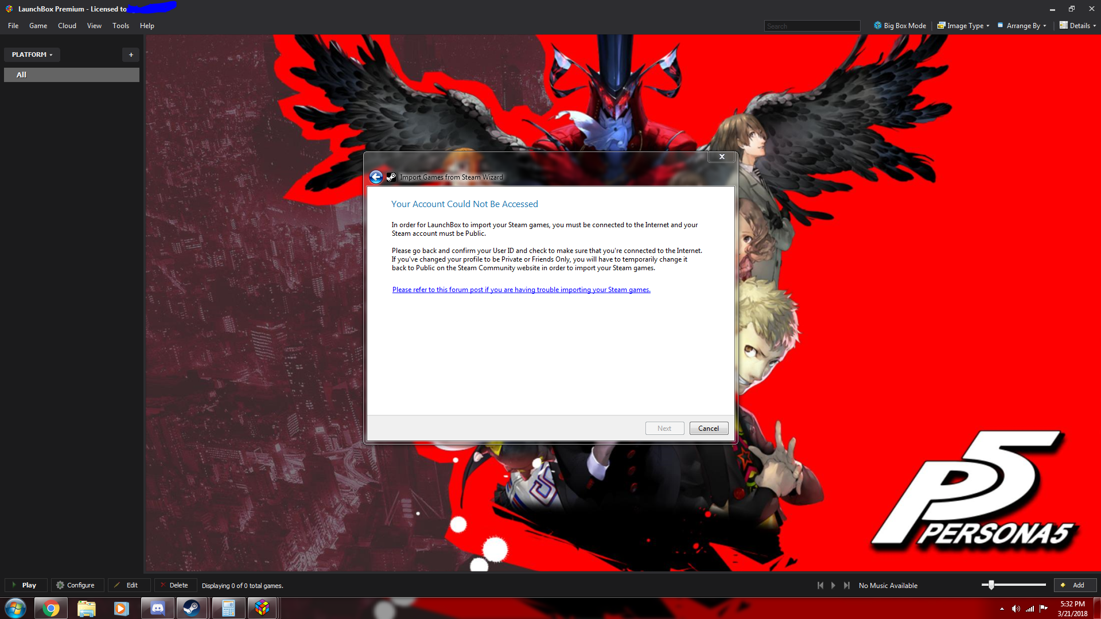The width and height of the screenshot is (1101, 619).
Task: Click the Add button at bottom right
Action: click(1075, 585)
